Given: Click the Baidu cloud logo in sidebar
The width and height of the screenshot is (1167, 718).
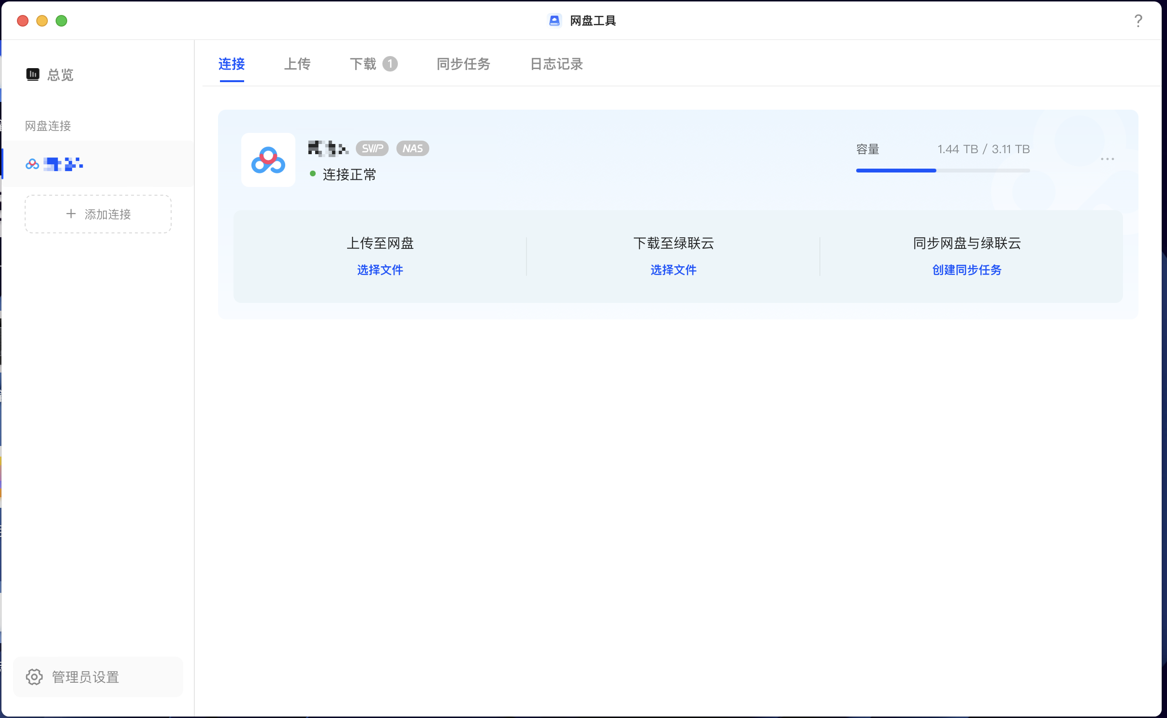Looking at the screenshot, I should [32, 165].
